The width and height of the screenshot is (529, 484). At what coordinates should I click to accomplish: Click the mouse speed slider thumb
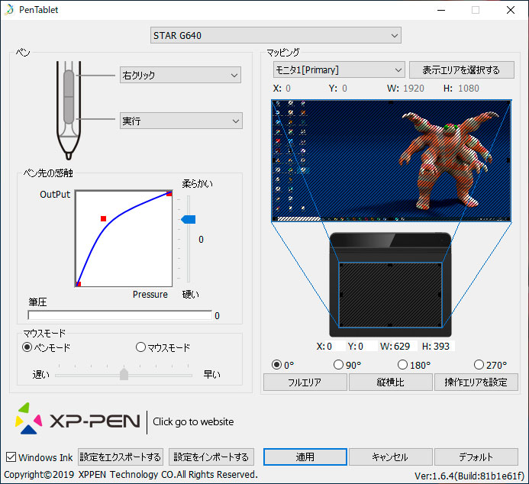coord(124,374)
